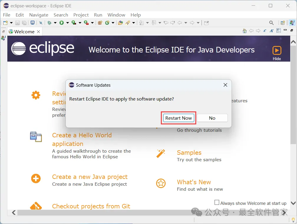Image resolution: width=297 pixels, height=224 pixels.
Task: Open Create a Hello World application link
Action: (x=82, y=139)
